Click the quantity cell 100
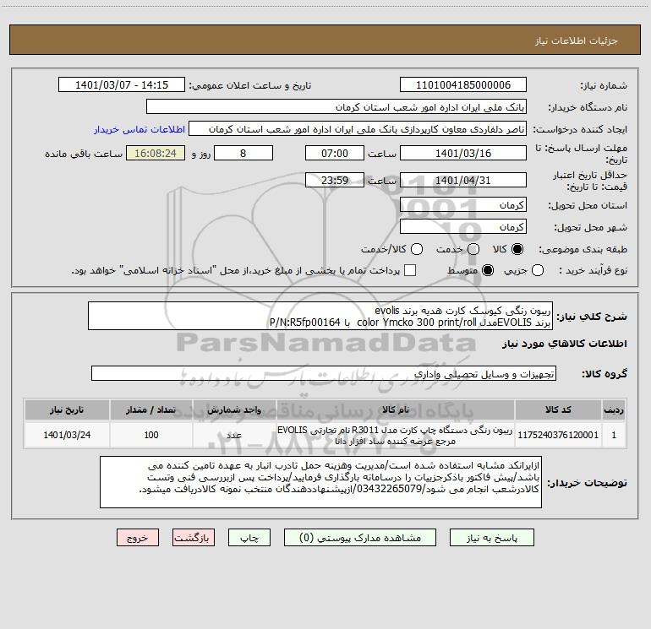Viewport: 651px width, 629px height. 151,435
